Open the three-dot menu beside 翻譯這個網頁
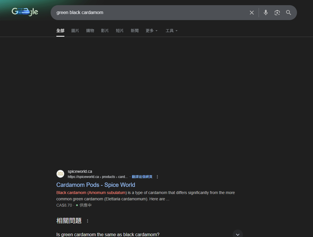Image resolution: width=313 pixels, height=237 pixels. click(x=157, y=177)
